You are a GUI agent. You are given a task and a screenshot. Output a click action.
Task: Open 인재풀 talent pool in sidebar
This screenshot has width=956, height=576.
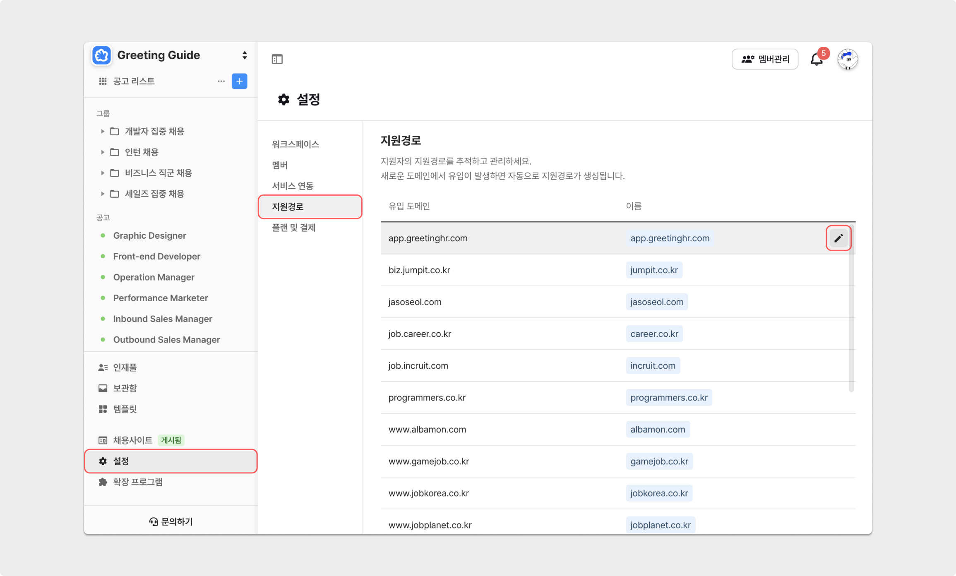(125, 367)
